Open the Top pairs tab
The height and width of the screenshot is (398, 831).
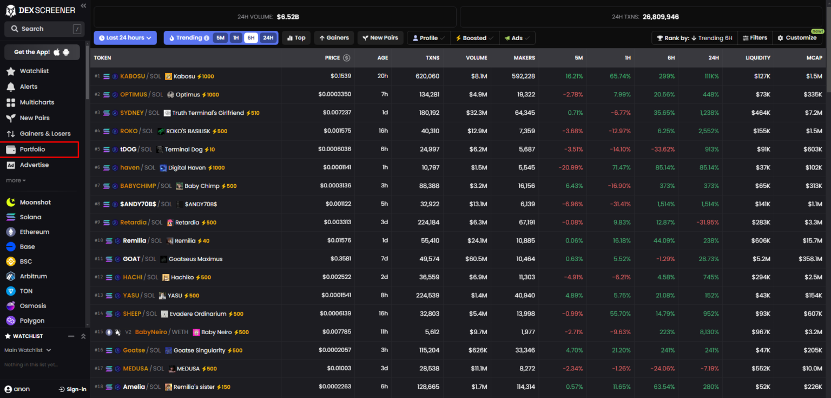click(x=296, y=38)
